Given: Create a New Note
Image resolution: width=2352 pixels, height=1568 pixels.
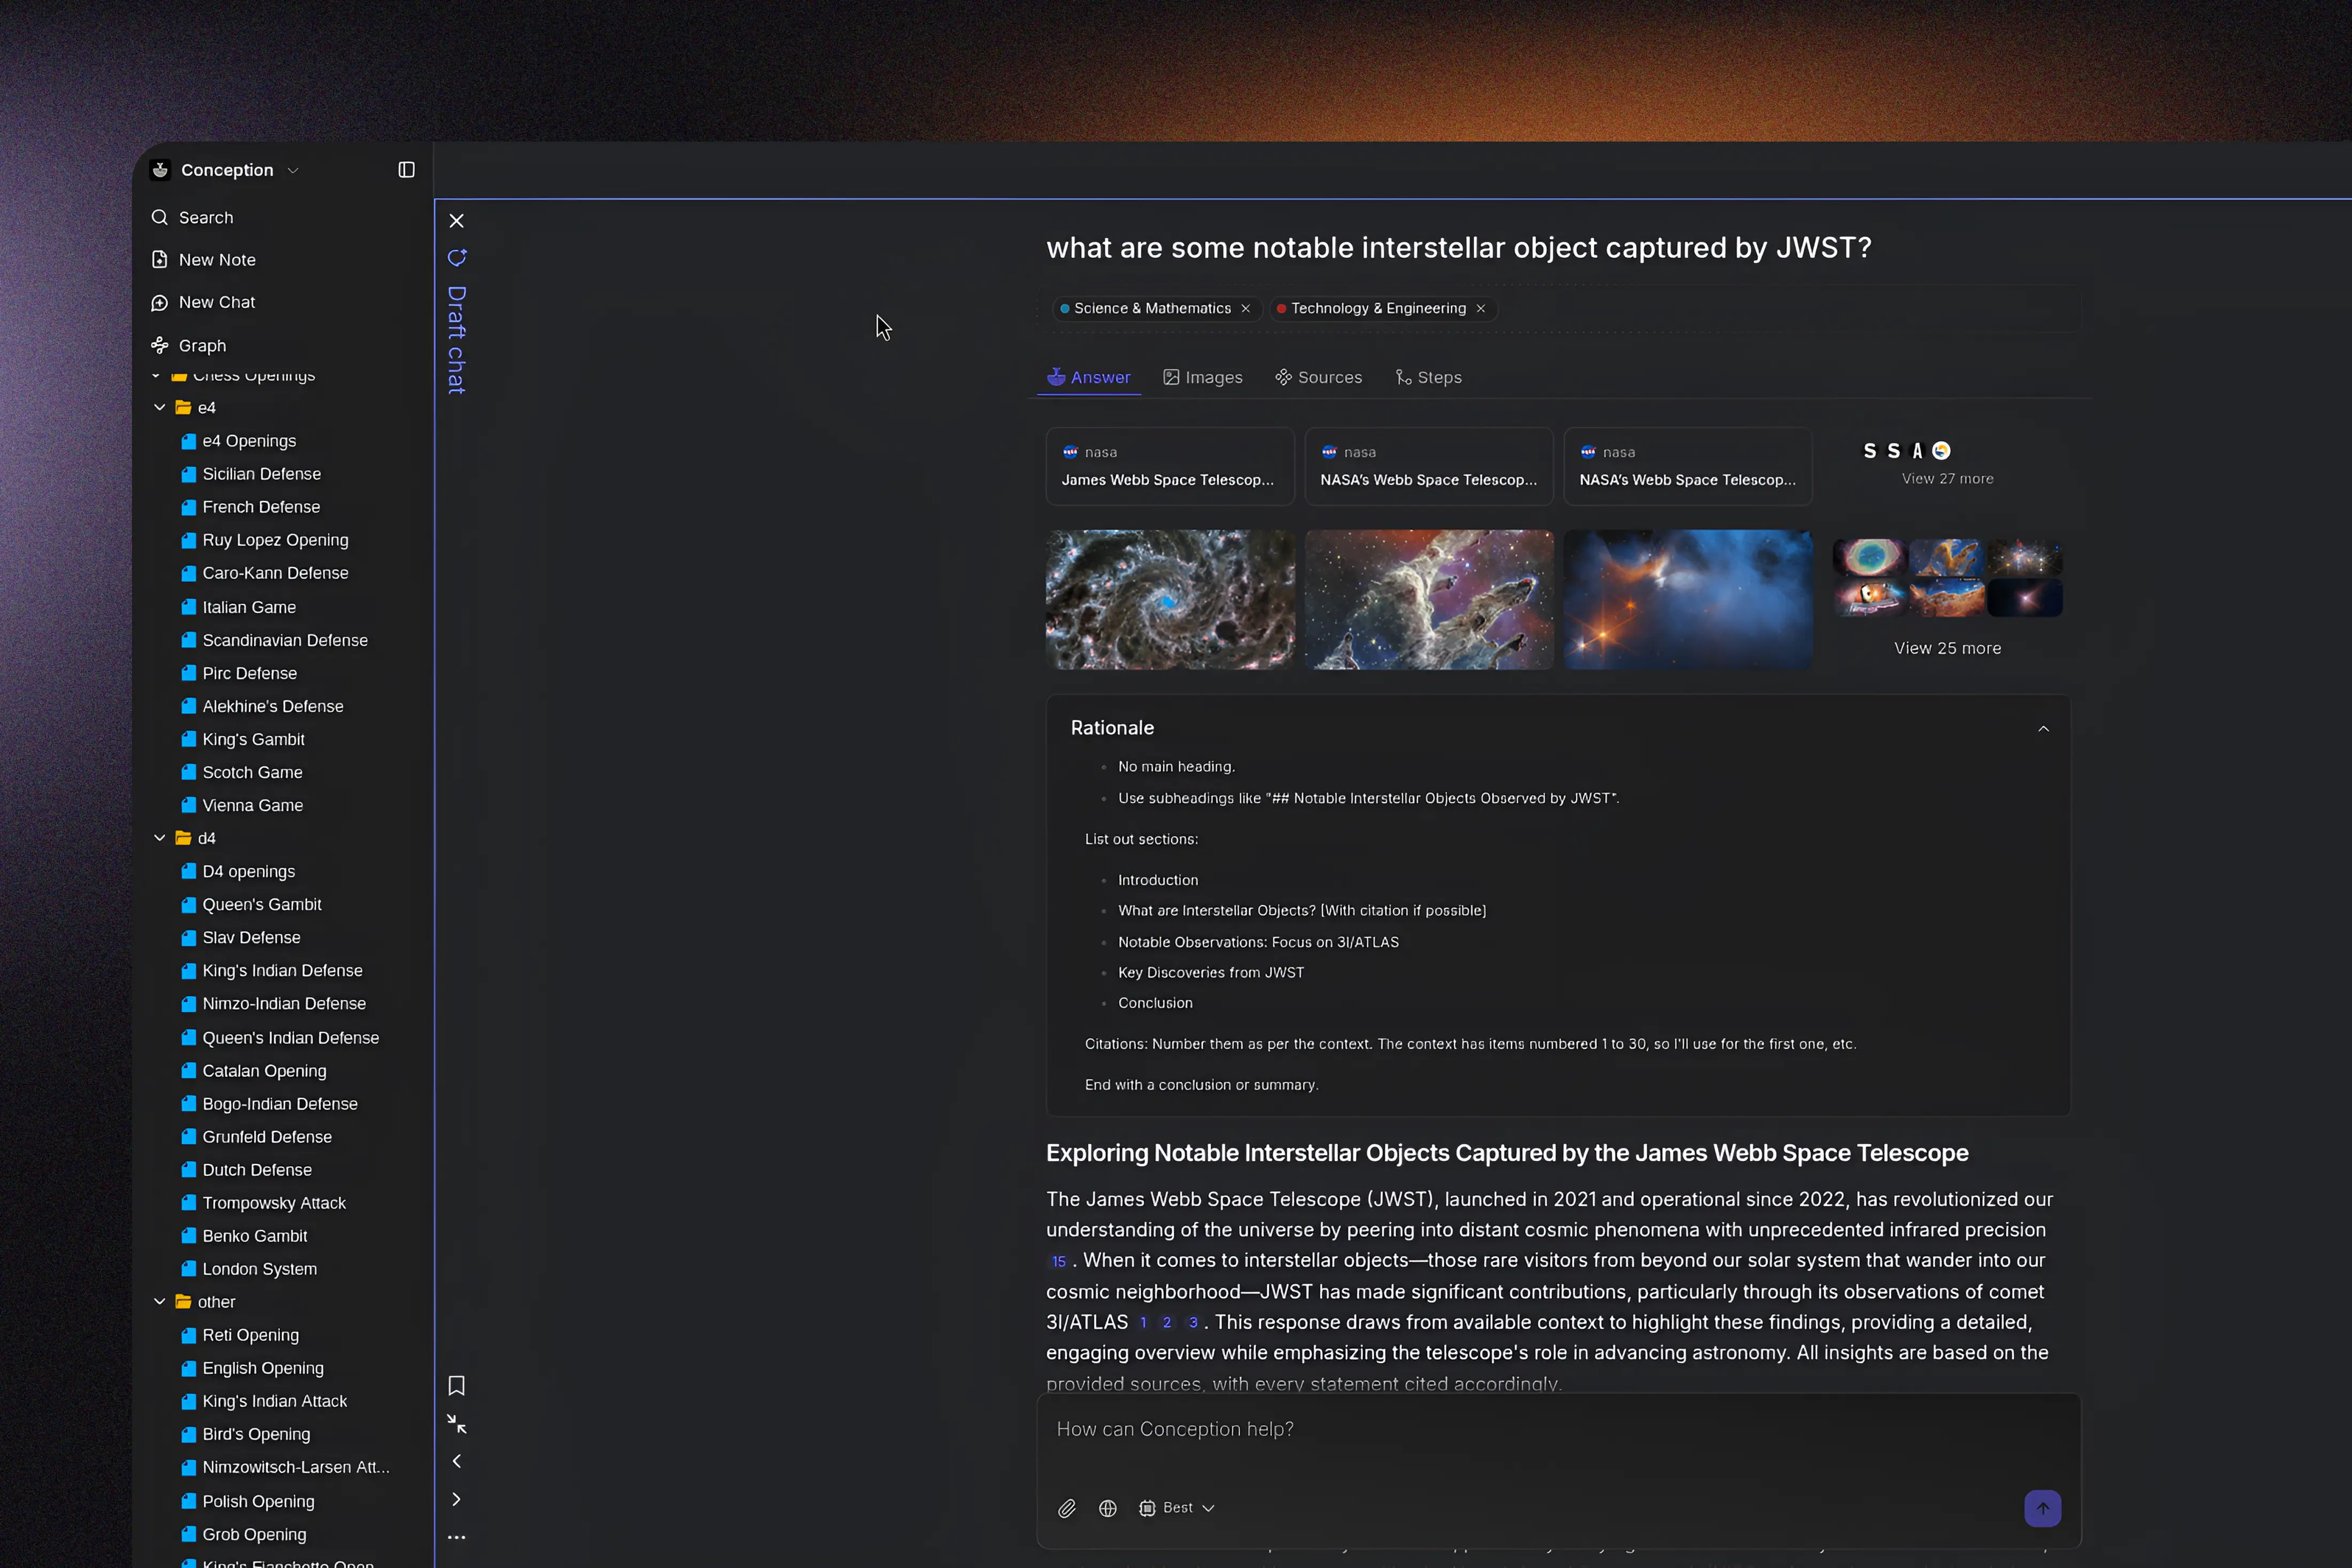Looking at the screenshot, I should click(x=215, y=259).
